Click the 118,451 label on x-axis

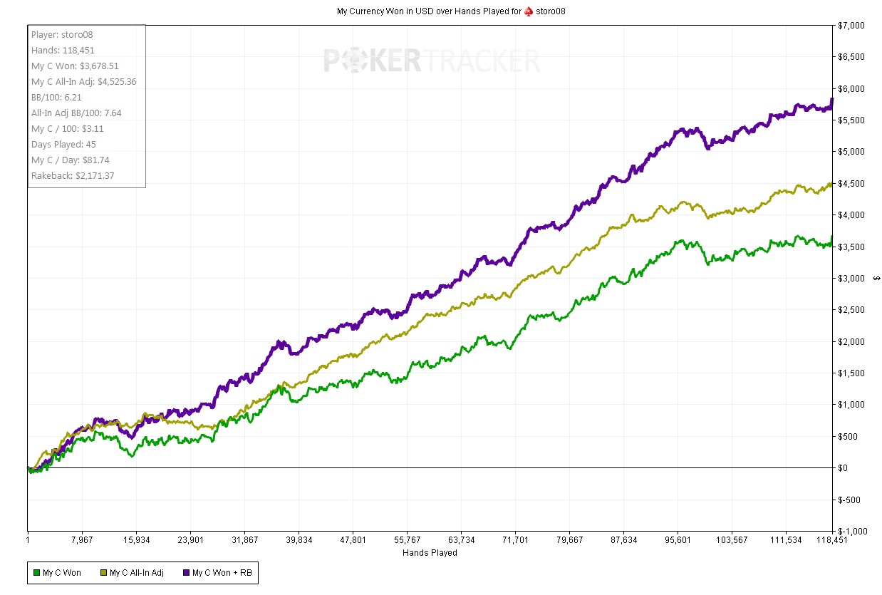tap(828, 541)
